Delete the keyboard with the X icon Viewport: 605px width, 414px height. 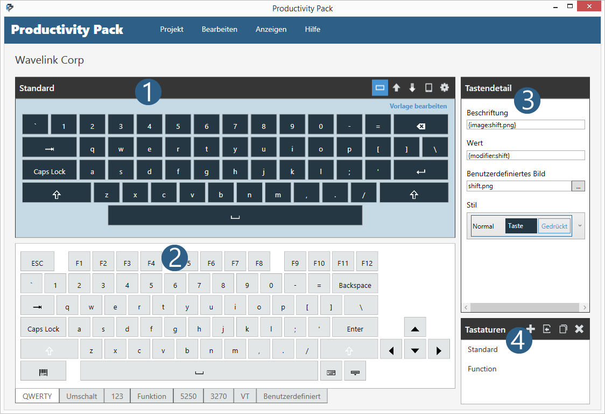click(x=579, y=329)
